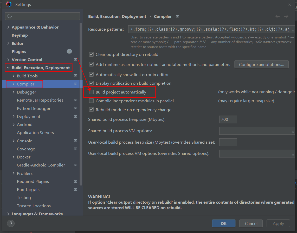297x233 pixels.
Task: Click the help question mark icon
Action: pos(11,223)
